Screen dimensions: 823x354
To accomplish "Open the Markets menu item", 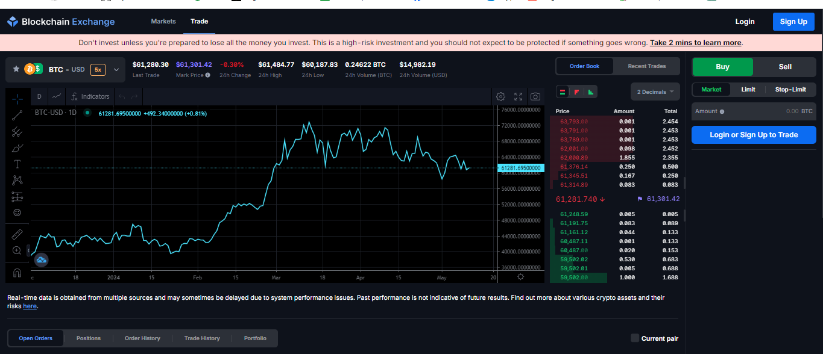I will coord(163,21).
